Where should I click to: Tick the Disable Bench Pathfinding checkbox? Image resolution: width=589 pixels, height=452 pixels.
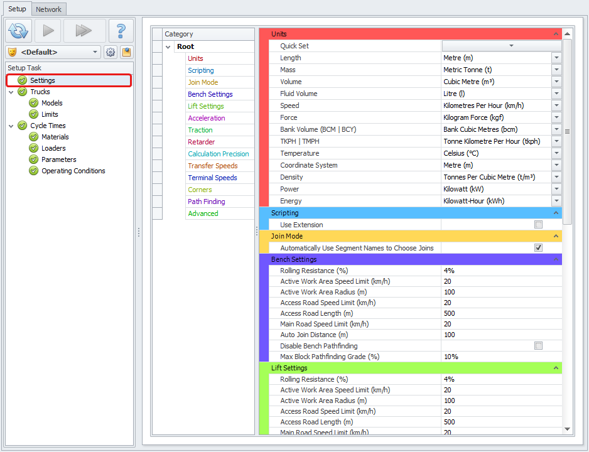coord(538,346)
